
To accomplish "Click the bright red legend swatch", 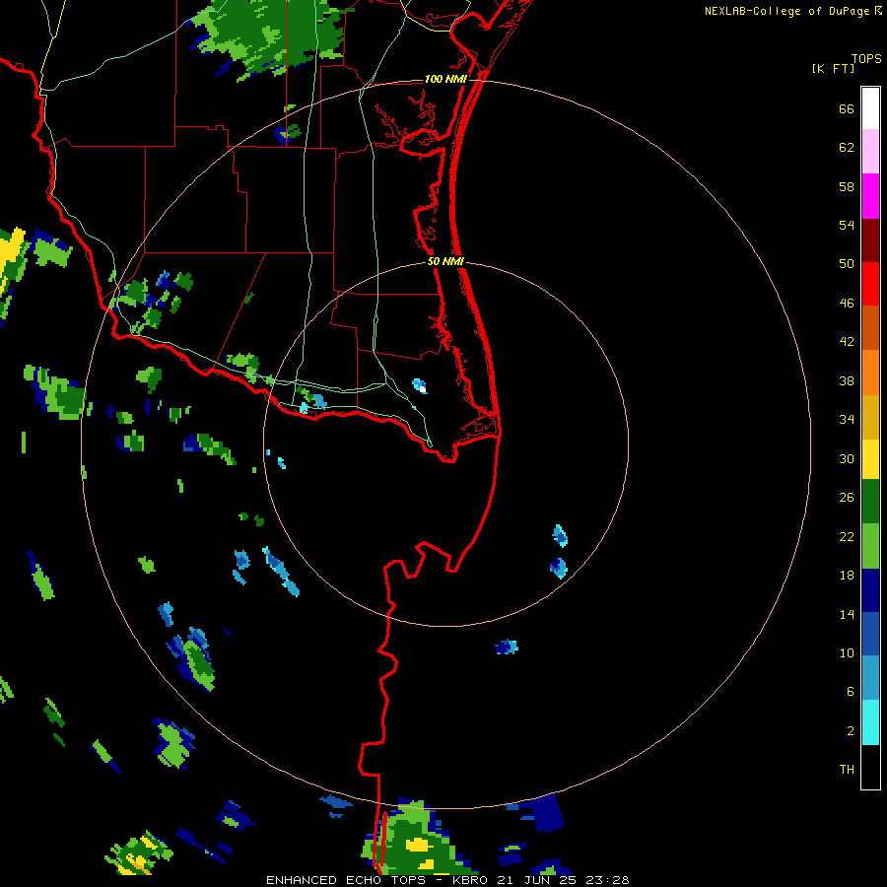I will tap(870, 284).
